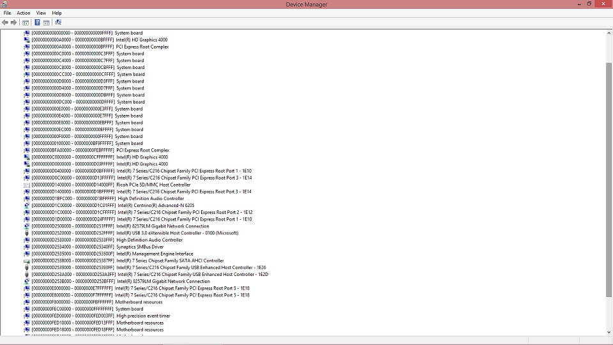Screen dimensions: 613x345
Task: Select Root Port 3 - 1E14 at D1400000 - D1BFFFFF
Action: pyautogui.click(x=142, y=192)
